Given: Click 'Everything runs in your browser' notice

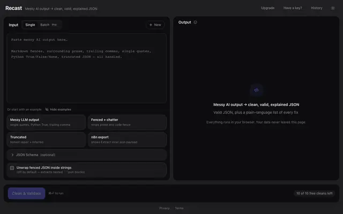Looking at the screenshot, I should pyautogui.click(x=256, y=122).
